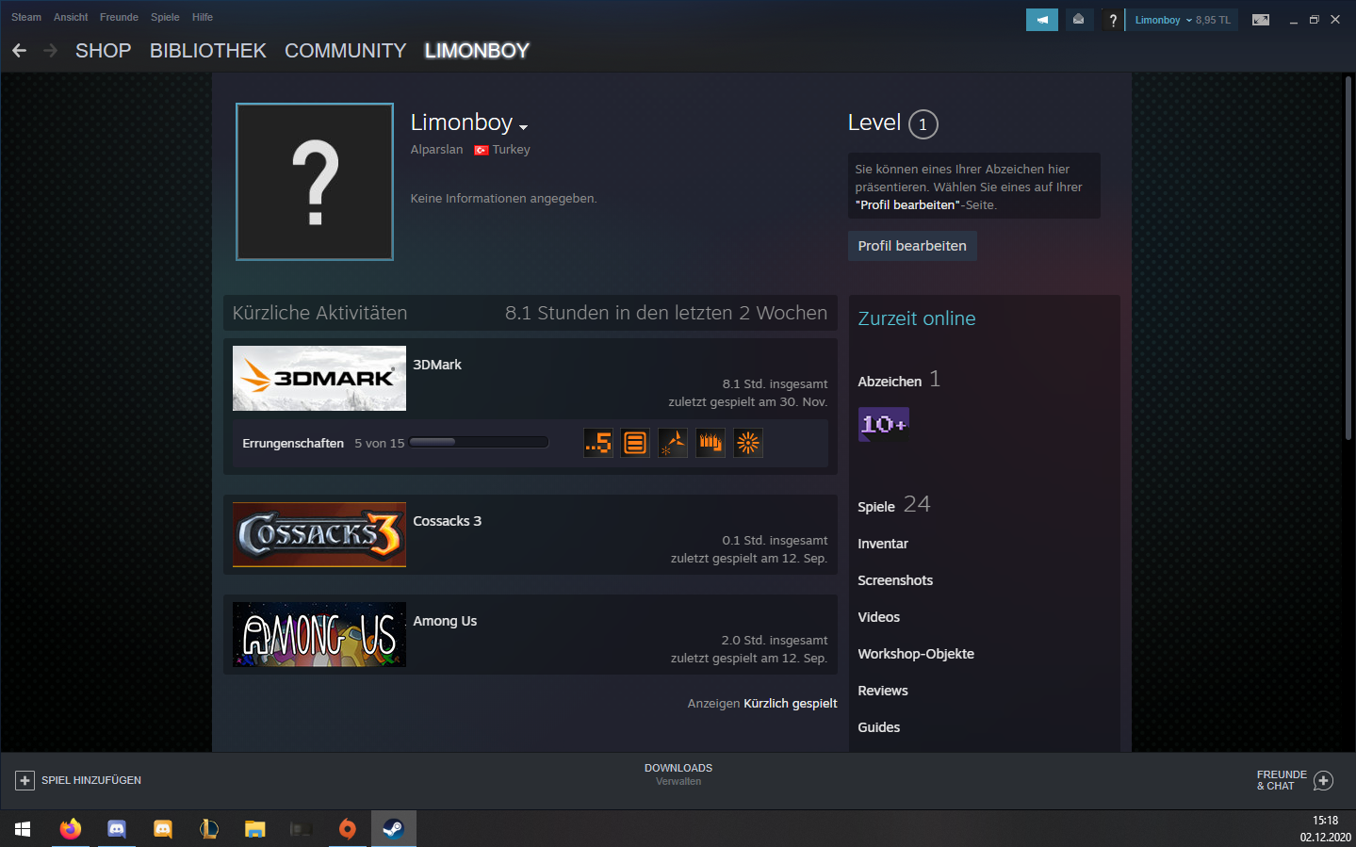Viewport: 1356px width, 847px height.
Task: Open the Limonboy account menu with balance
Action: point(1182,20)
